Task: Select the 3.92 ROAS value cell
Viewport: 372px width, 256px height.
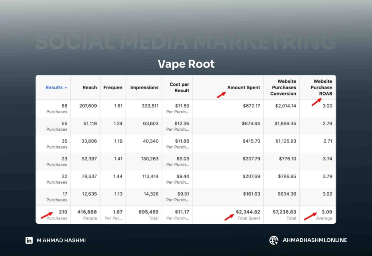Action: (x=327, y=194)
